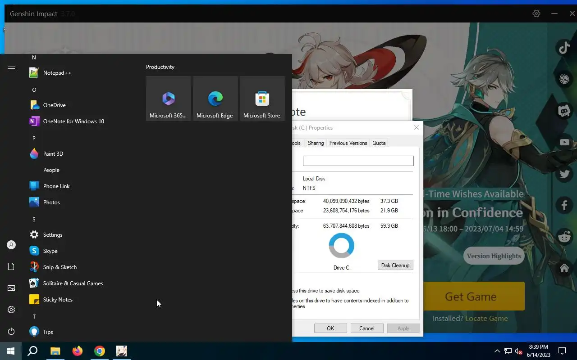Click the Windows Start button
This screenshot has height=360, width=577.
[11, 351]
